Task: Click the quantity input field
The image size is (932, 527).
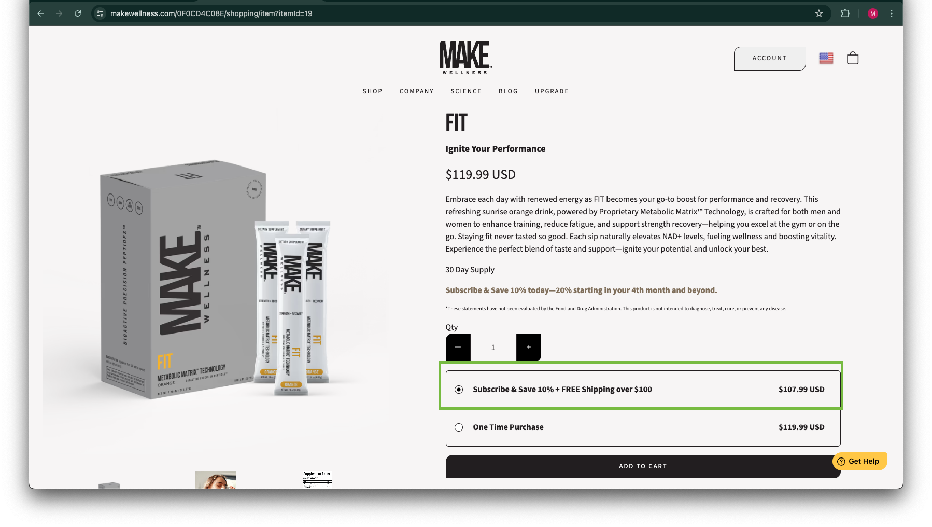Action: coord(493,347)
